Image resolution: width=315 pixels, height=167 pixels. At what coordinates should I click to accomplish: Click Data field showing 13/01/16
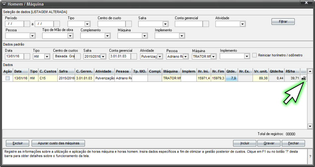[15, 56]
